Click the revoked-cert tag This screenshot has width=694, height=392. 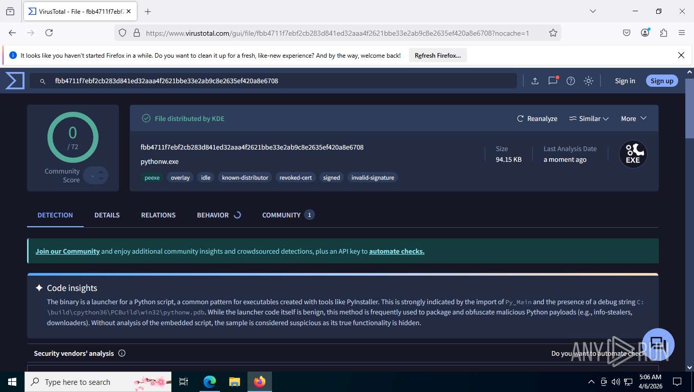[x=295, y=178]
